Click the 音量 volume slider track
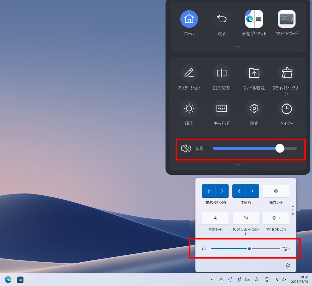 click(x=244, y=148)
